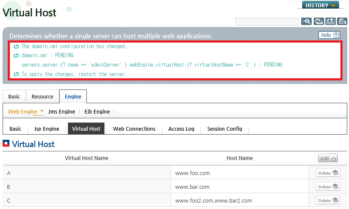Click the servers.server adminServer PENDING line
Image resolution: width=349 pixels, height=209 pixels.
click(x=152, y=65)
